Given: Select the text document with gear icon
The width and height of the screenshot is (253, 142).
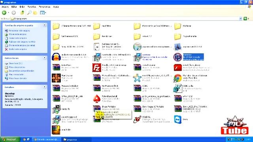Looking at the screenshot, I should click(96, 47).
